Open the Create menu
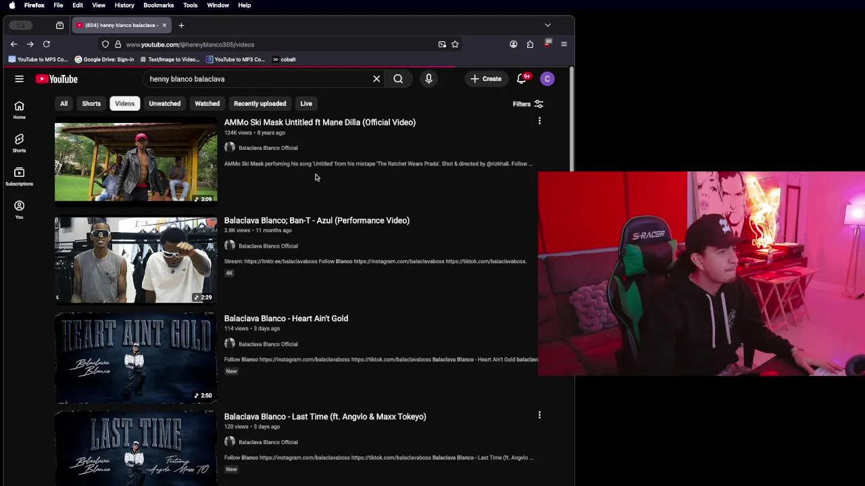 [x=486, y=79]
